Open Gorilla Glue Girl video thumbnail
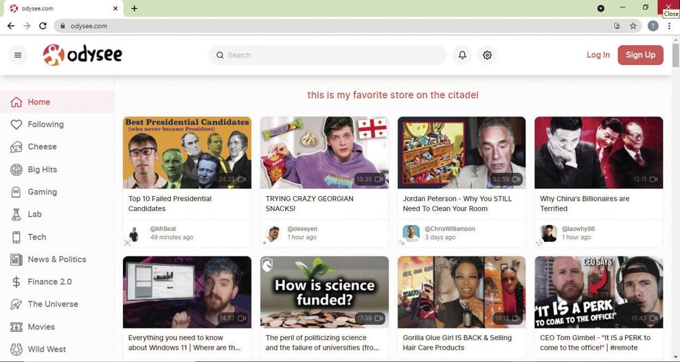 (x=462, y=292)
